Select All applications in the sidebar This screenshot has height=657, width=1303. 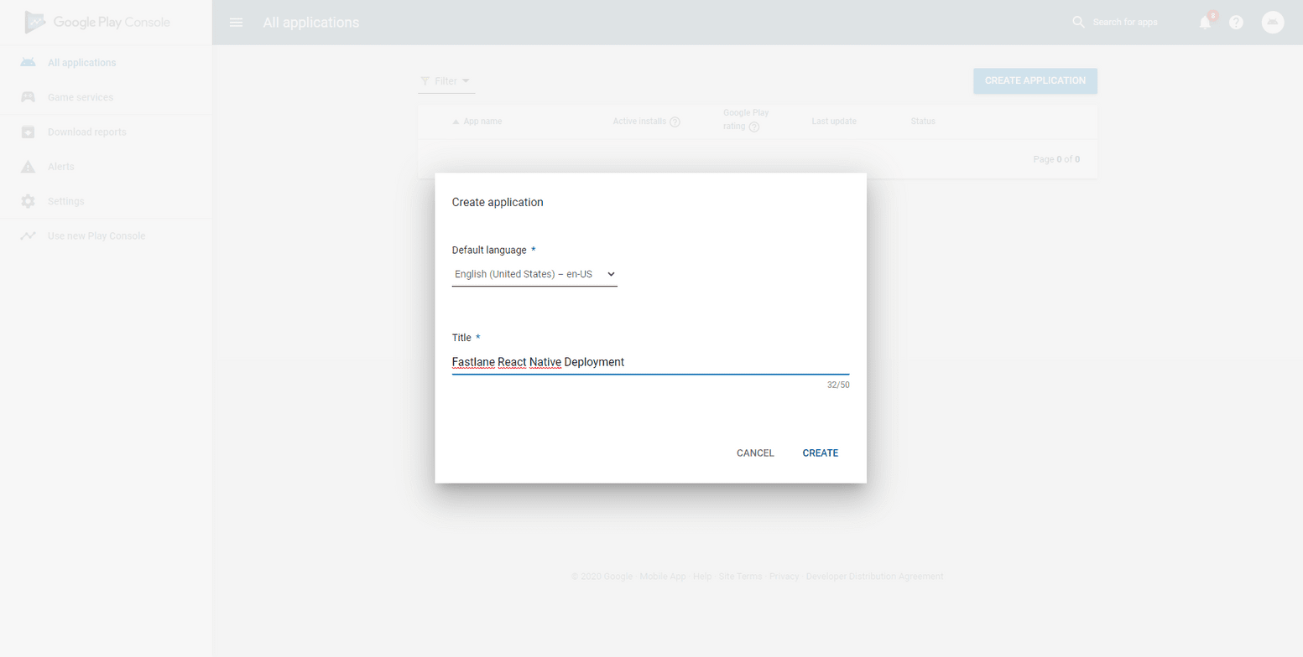click(x=28, y=62)
